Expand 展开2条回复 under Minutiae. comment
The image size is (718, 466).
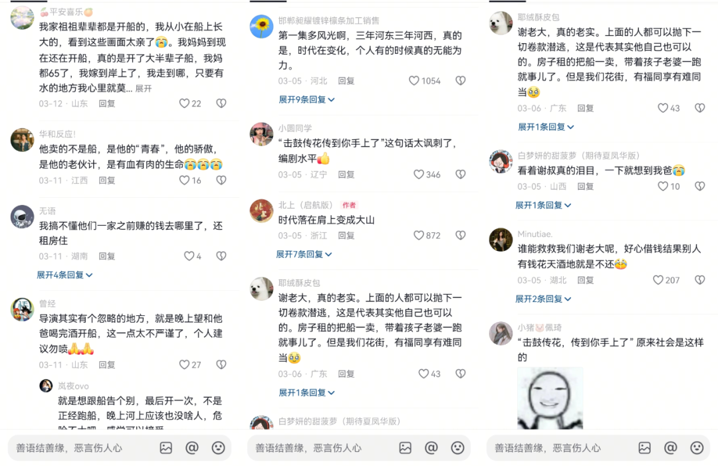click(543, 299)
